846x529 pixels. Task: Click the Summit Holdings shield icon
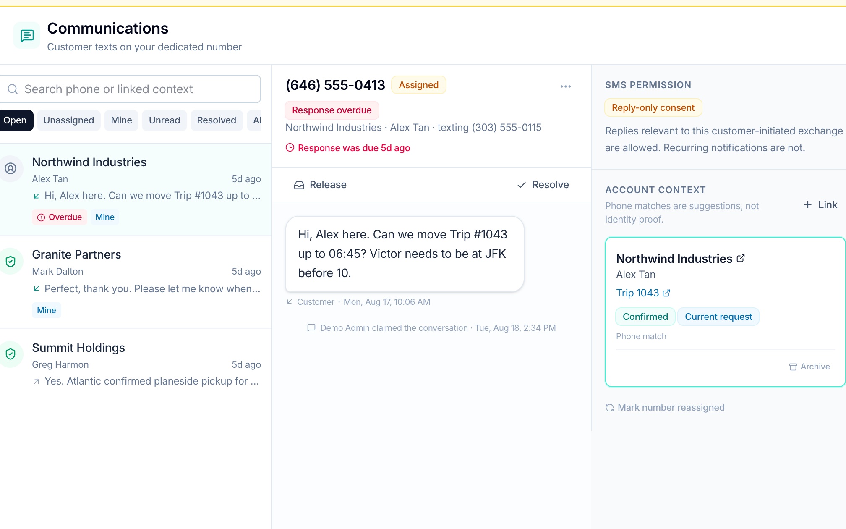click(10, 354)
